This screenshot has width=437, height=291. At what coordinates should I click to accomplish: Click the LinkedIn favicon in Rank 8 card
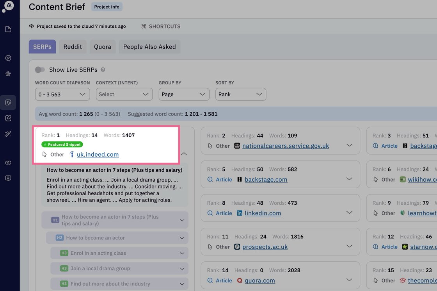(240, 213)
